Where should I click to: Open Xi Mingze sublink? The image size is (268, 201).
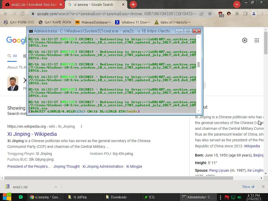[134, 166]
